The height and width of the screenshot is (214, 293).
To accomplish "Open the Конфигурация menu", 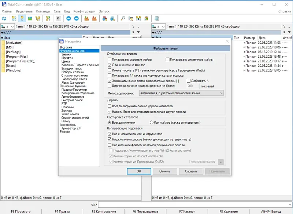I will pos(84,11).
